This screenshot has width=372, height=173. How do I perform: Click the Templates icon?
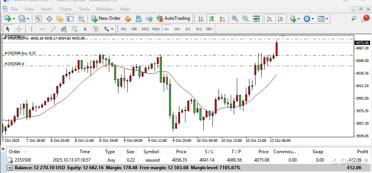click(x=321, y=19)
